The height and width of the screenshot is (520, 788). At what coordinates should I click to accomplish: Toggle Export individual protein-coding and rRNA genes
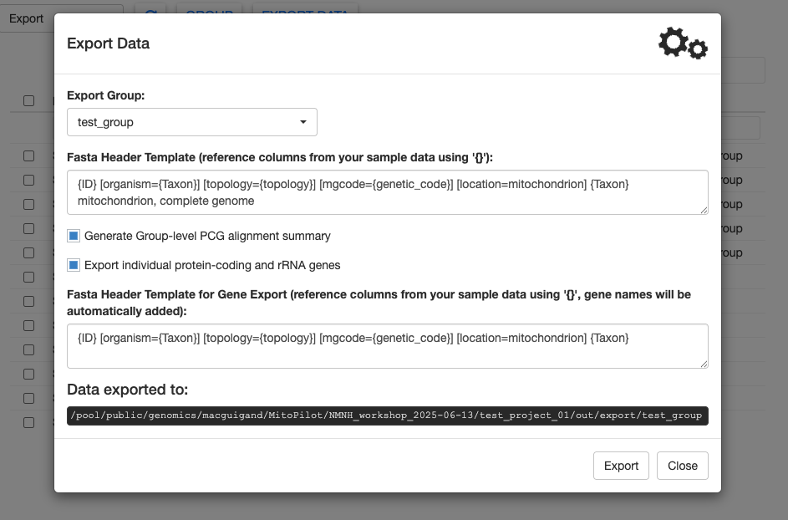point(74,265)
